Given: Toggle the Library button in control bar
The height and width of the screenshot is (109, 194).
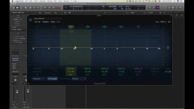Looking at the screenshot, I should point(14,8).
